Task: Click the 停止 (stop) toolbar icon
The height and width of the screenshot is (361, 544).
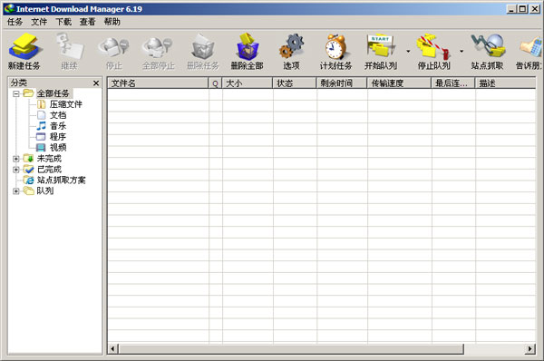Action: [x=114, y=47]
